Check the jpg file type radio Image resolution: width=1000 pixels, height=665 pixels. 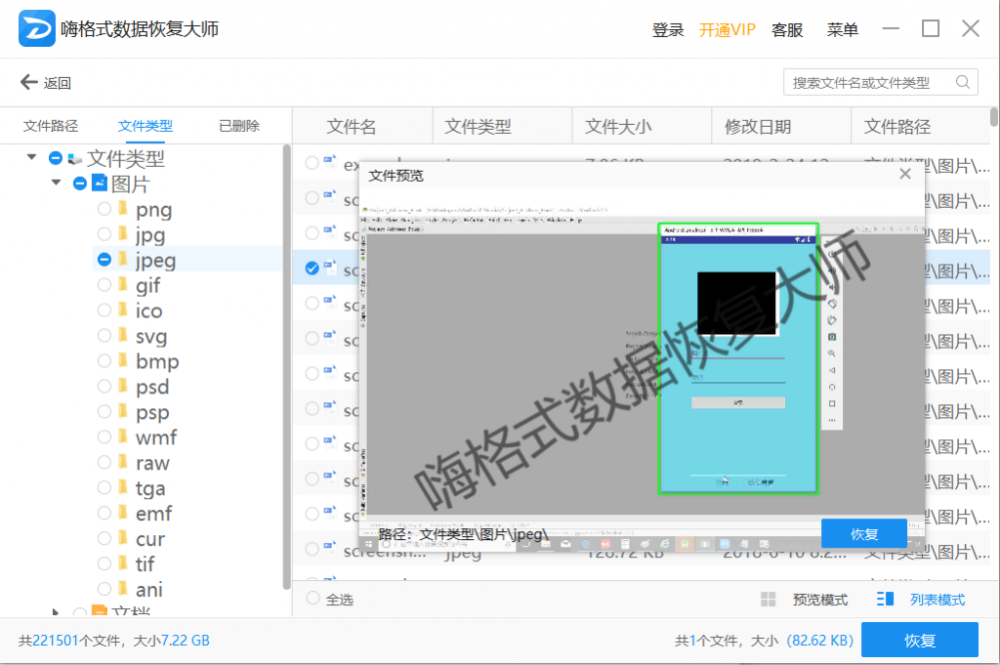pyautogui.click(x=104, y=234)
